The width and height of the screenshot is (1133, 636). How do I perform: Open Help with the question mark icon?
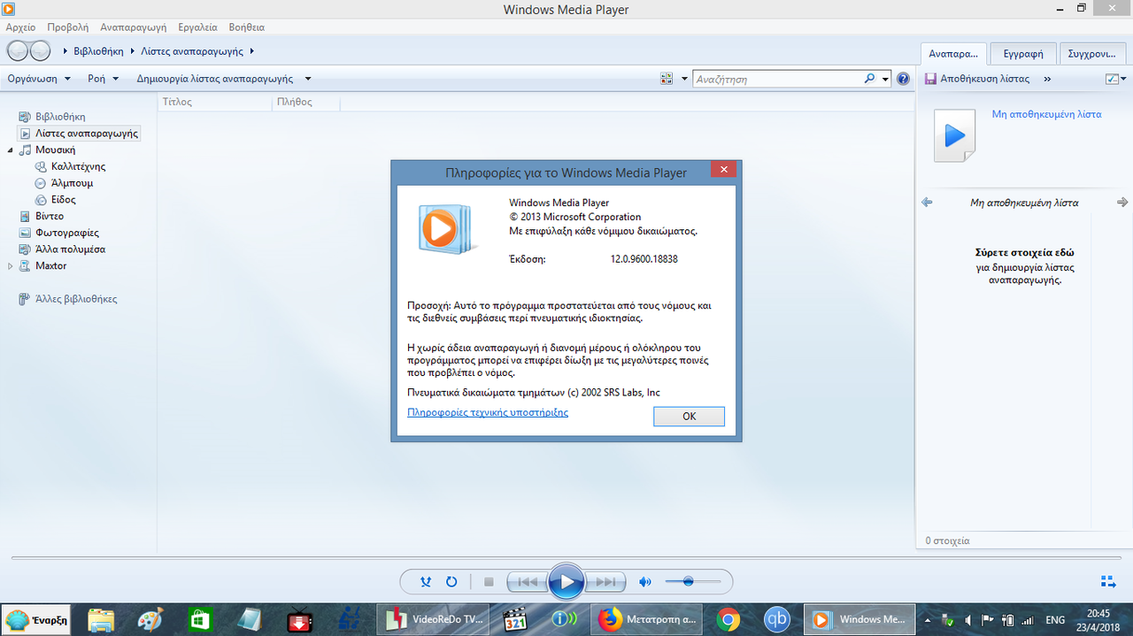tap(903, 79)
